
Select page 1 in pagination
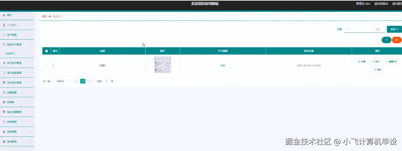coord(83,81)
